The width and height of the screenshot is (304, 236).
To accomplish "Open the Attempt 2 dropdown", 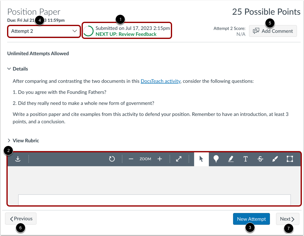I will point(44,31).
